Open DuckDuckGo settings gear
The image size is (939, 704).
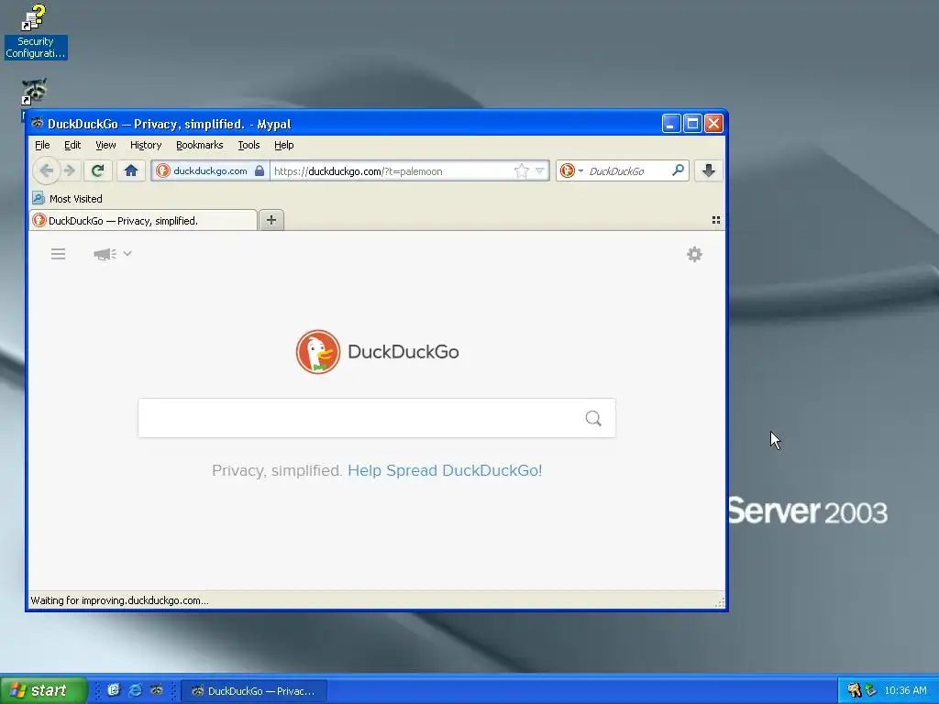694,255
